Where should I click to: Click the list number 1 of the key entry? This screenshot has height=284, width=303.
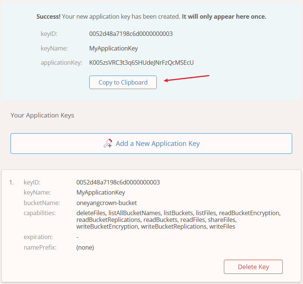(12, 182)
